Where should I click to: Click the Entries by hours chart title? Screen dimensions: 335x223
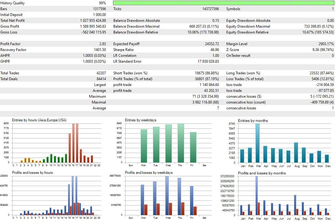tap(39, 120)
